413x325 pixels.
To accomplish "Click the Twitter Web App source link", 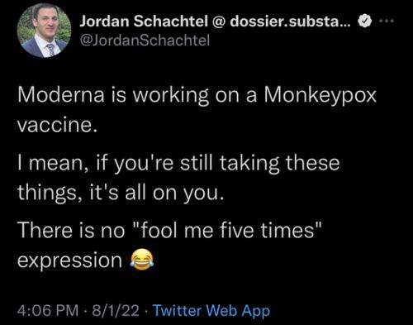I will tap(211, 311).
